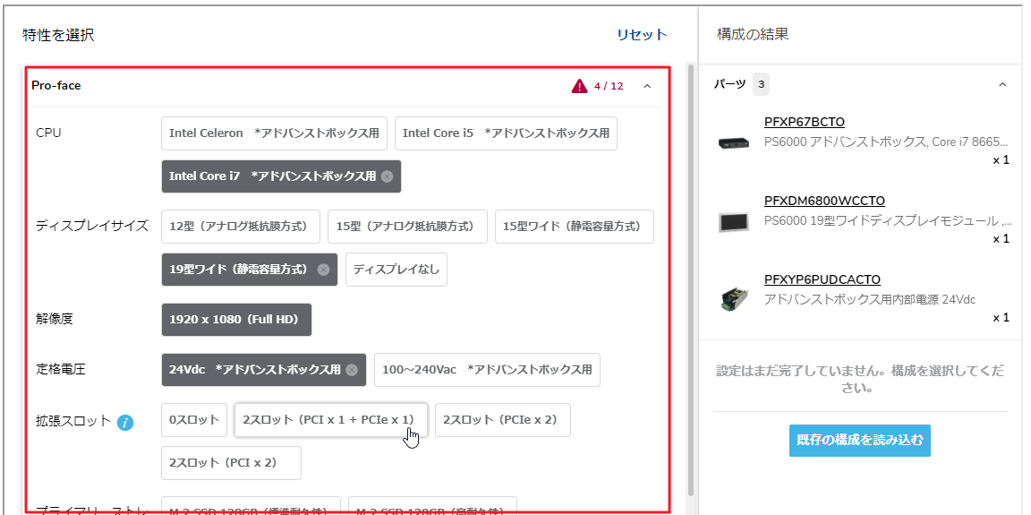Click the 特性を選択 heading

pos(58,36)
